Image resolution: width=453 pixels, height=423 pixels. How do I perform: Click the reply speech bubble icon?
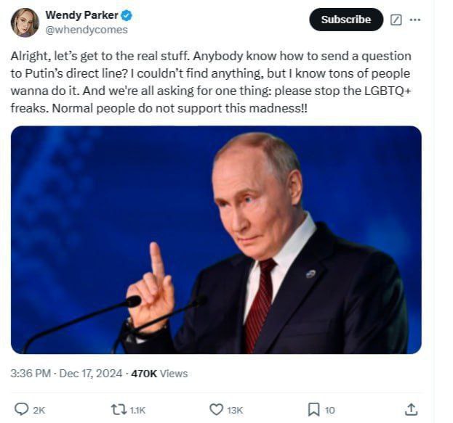[22, 409]
